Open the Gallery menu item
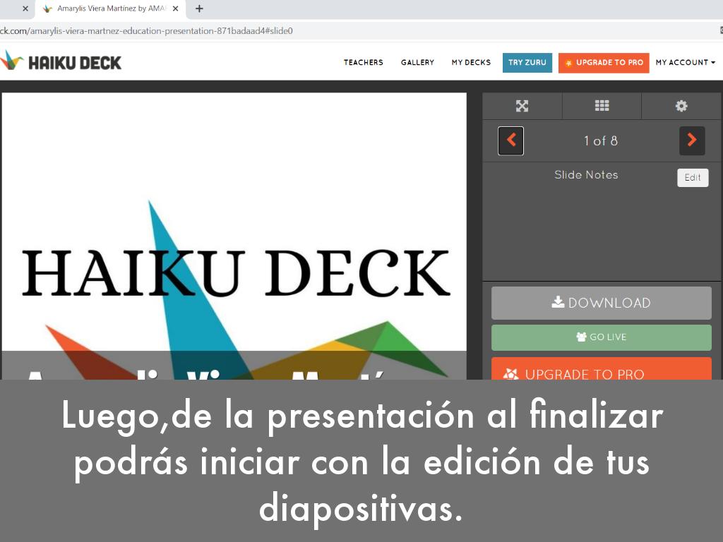Screen dimensions: 723x542 [x=417, y=63]
